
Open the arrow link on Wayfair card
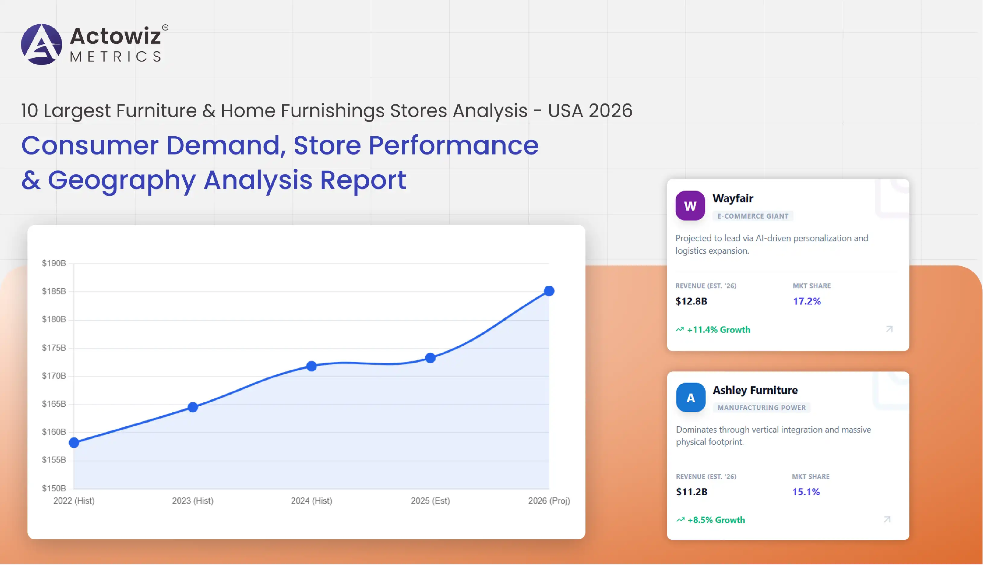[889, 329]
